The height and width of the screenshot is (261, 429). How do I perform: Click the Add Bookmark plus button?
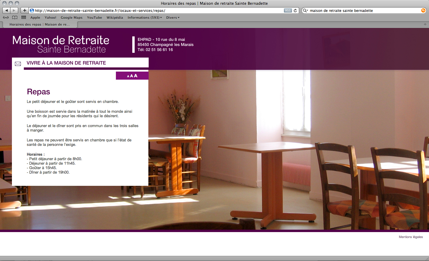click(x=25, y=10)
